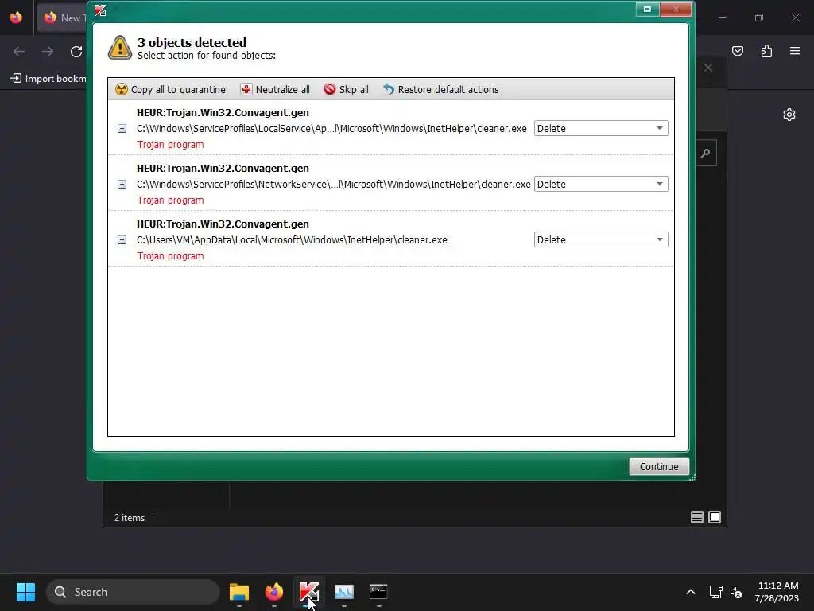The image size is (814, 611).
Task: Switch to details view in File Explorer
Action: pyautogui.click(x=696, y=517)
